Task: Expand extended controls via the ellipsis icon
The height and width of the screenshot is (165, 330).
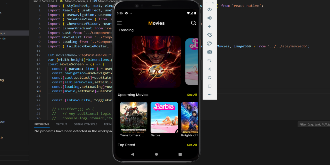Action: (209, 95)
